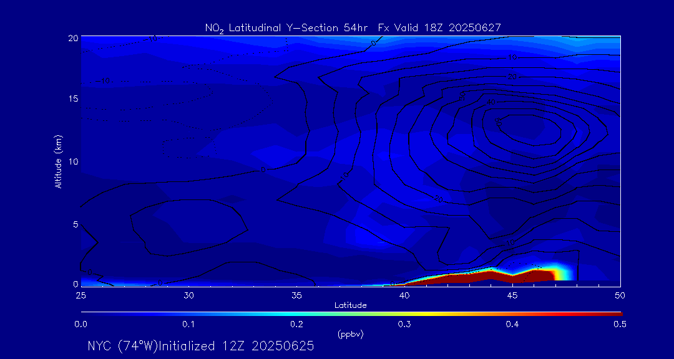Select colorbar value label 0.4

point(512,324)
